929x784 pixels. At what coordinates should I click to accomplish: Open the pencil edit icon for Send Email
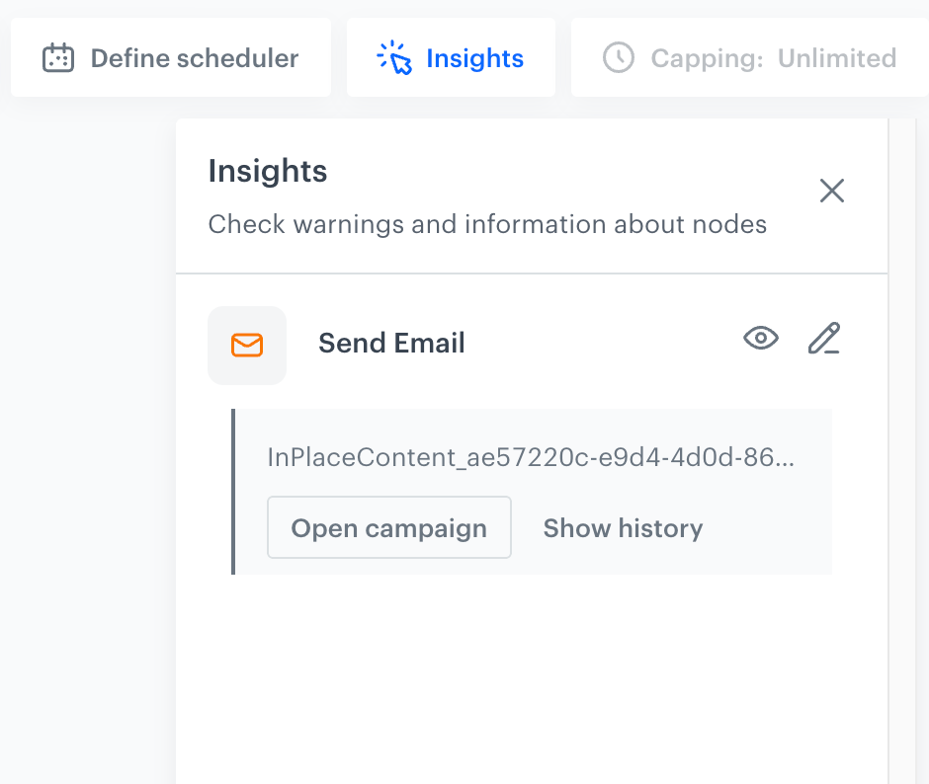tap(823, 339)
